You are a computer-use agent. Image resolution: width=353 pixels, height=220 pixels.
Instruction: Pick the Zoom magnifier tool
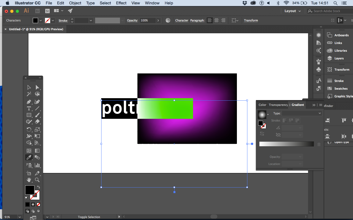click(x=37, y=180)
